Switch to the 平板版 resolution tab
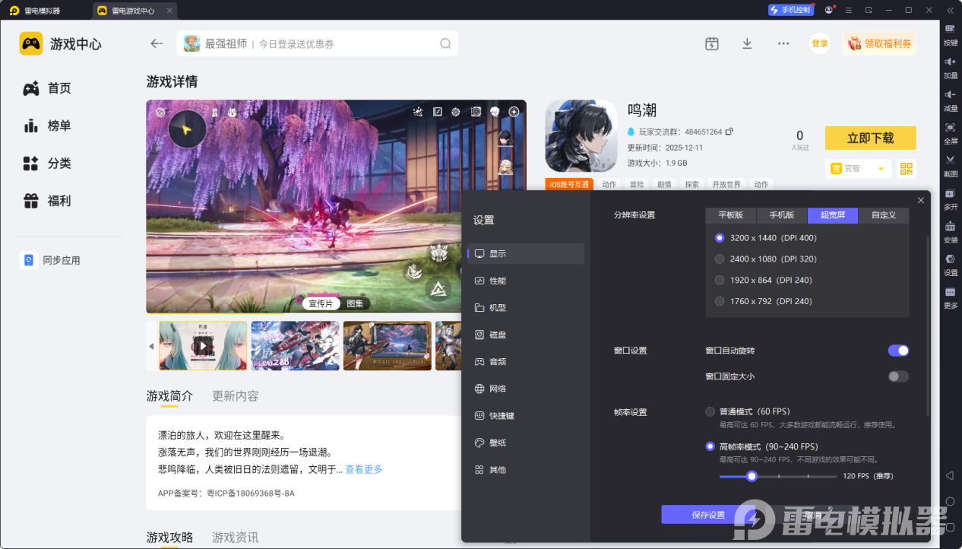The image size is (962, 549). 730,215
